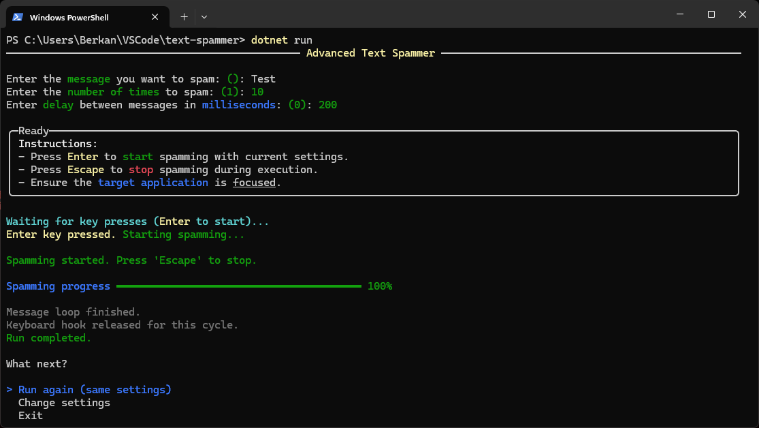The width and height of the screenshot is (759, 428).
Task: Click the X to close the PowerShell tab
Action: point(155,16)
